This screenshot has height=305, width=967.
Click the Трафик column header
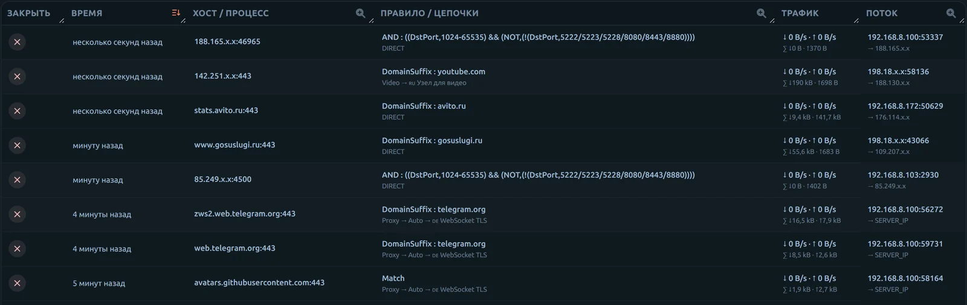pos(800,13)
